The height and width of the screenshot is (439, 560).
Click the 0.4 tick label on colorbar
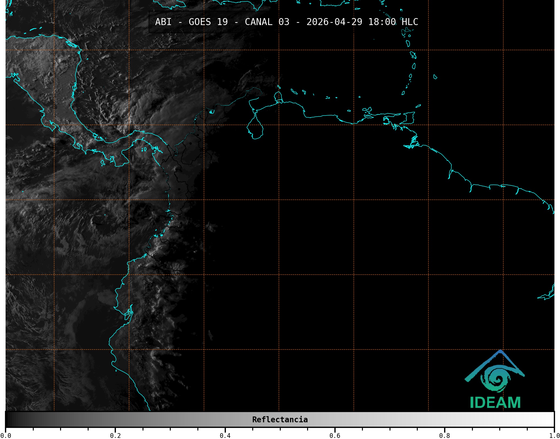click(225, 435)
